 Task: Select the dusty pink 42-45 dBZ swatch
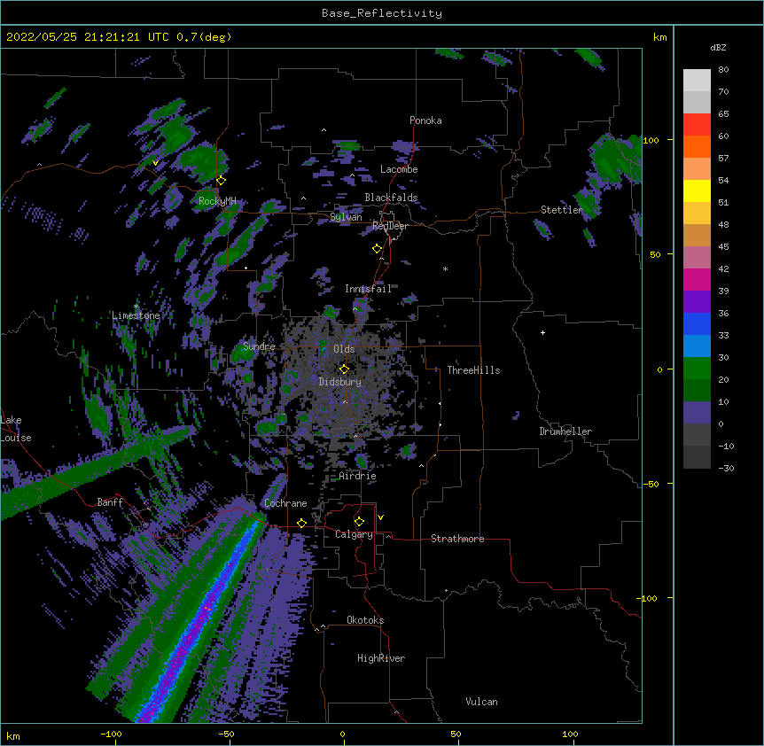point(697,258)
